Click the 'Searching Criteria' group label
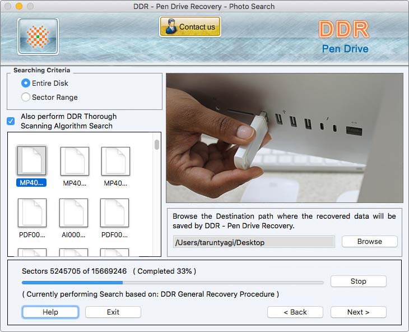This screenshot has height=332, width=409. tap(41, 70)
